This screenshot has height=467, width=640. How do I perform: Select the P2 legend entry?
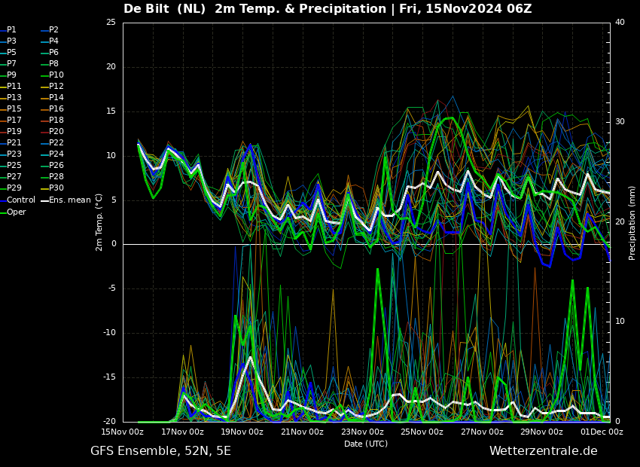coord(53,30)
